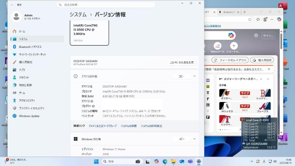Click the このPCの名前を変更 button

click(181, 62)
